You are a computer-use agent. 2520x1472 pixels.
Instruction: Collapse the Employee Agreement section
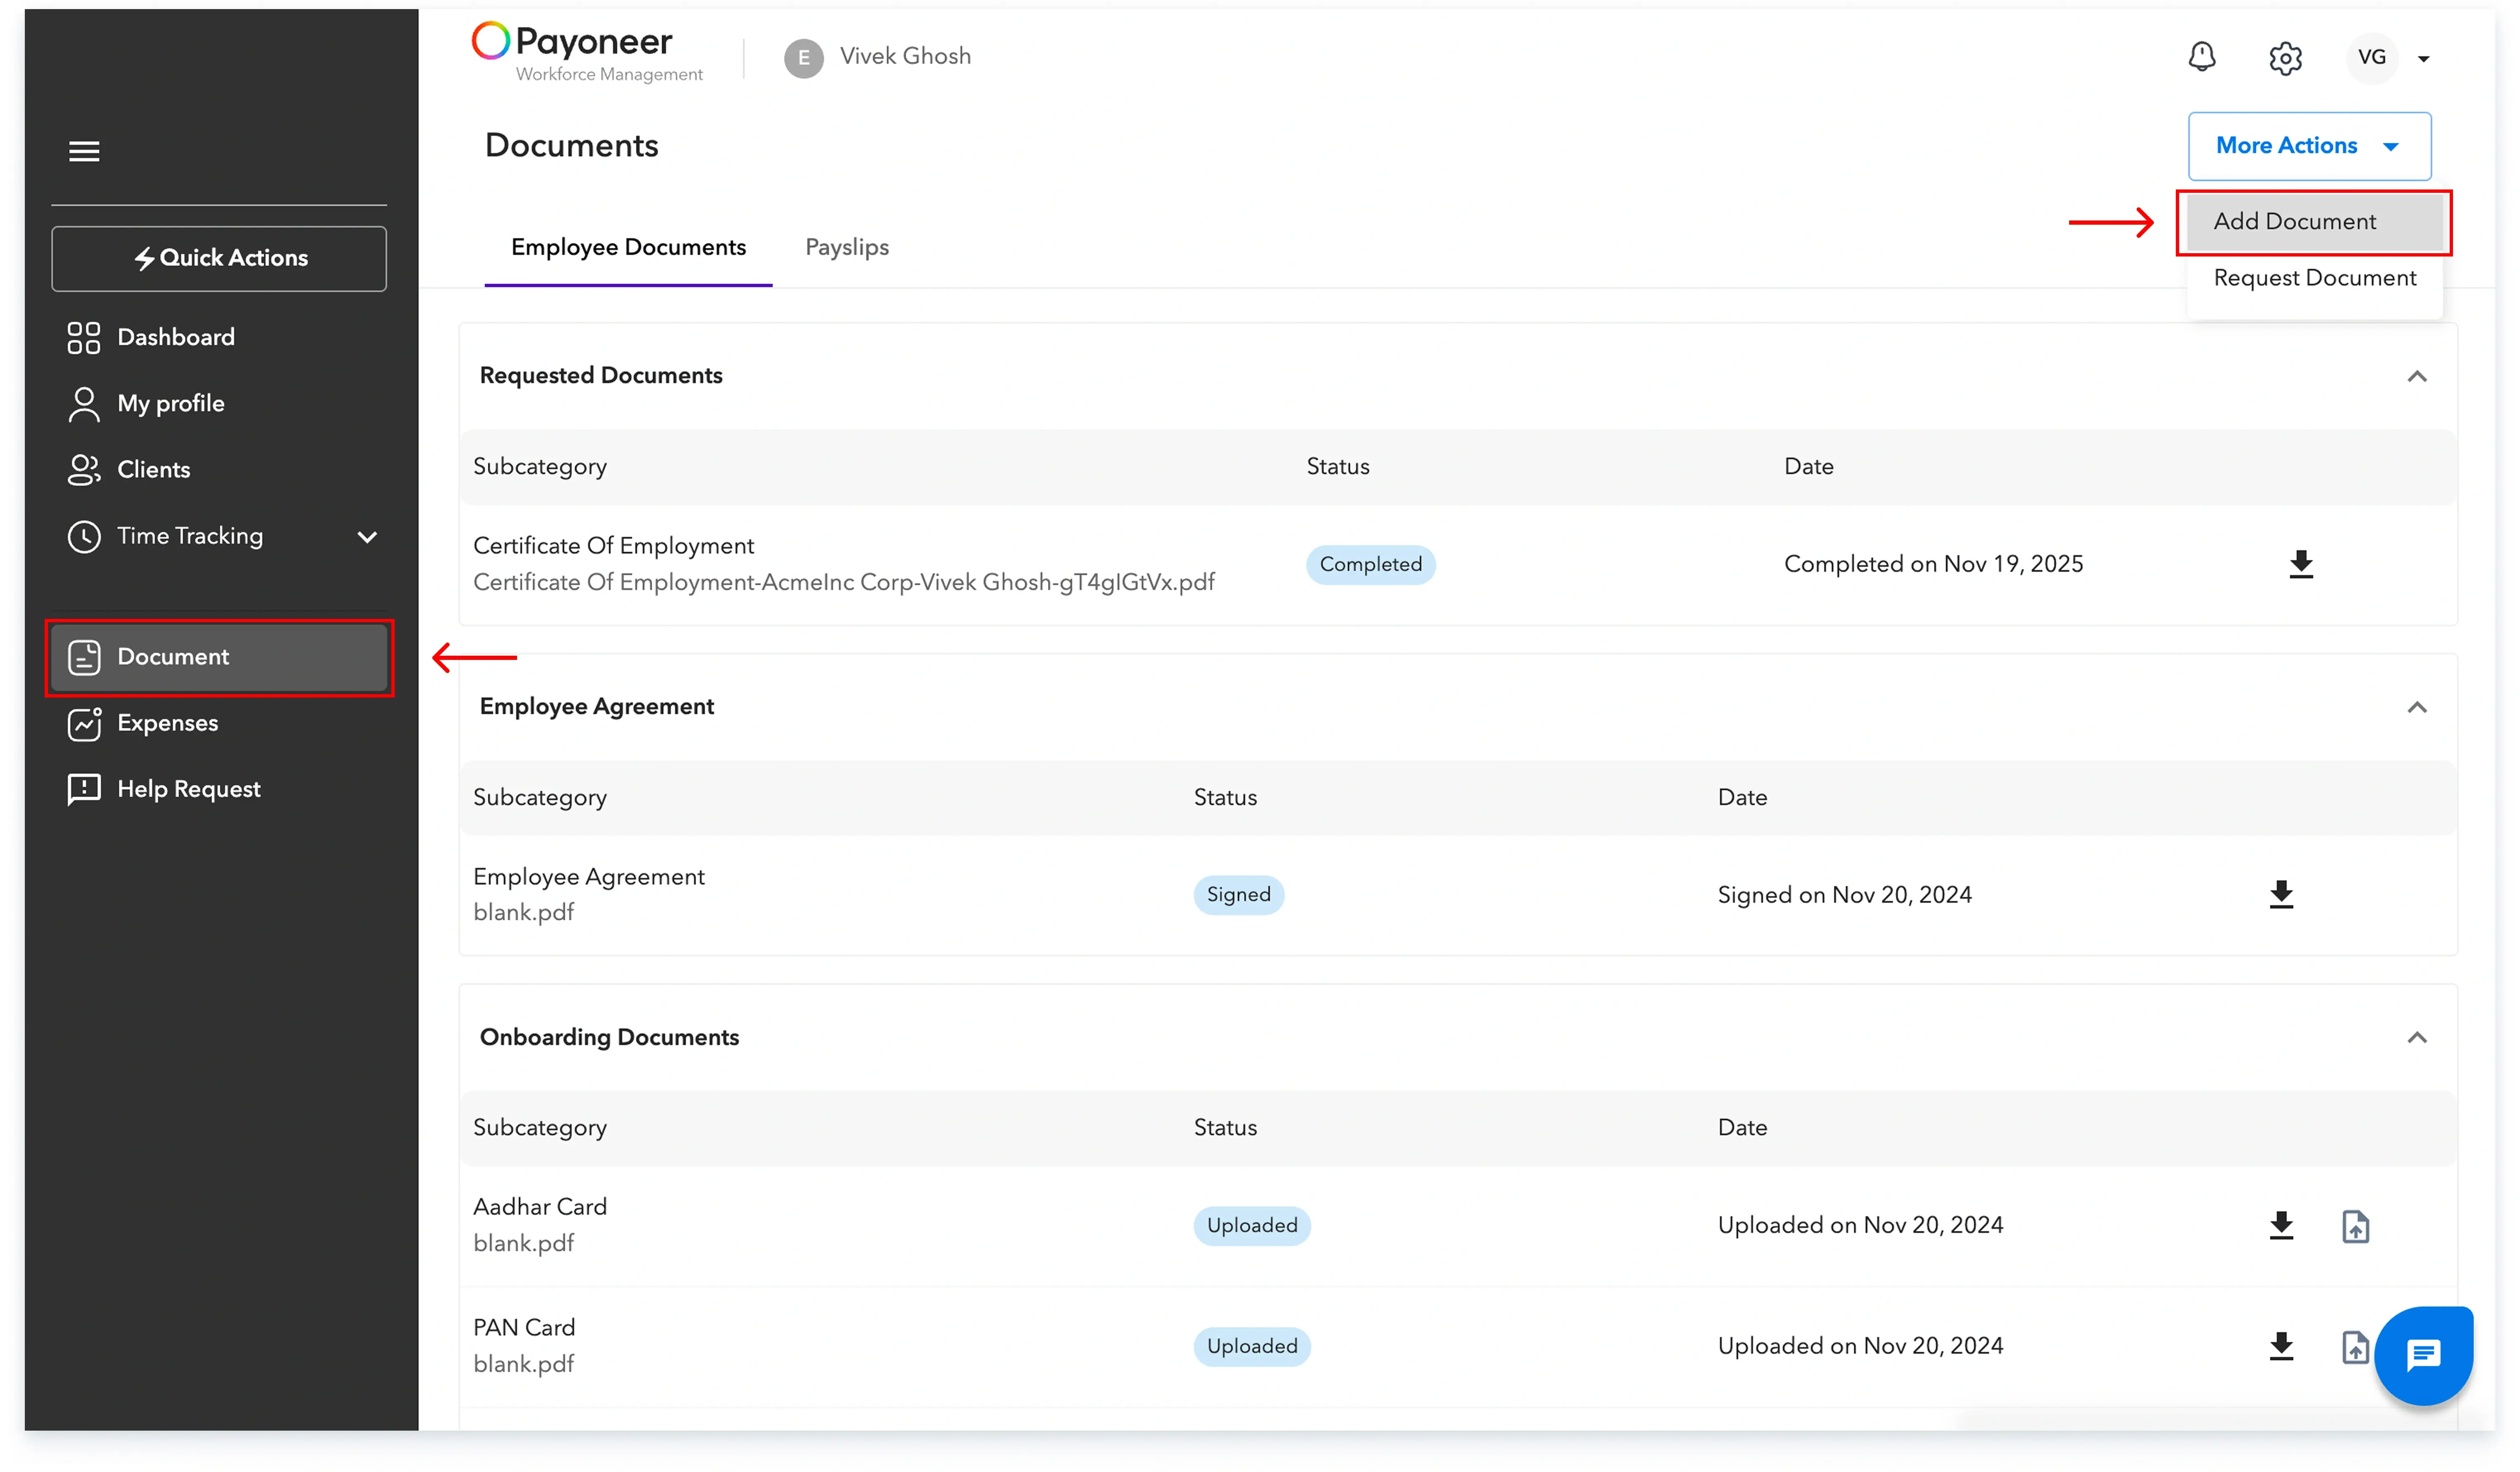[2416, 707]
